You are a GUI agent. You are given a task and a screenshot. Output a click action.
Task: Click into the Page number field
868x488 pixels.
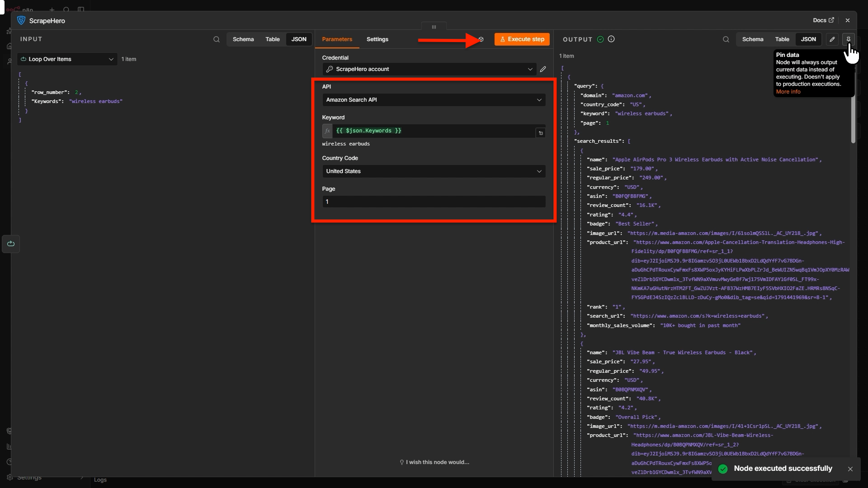(x=434, y=202)
